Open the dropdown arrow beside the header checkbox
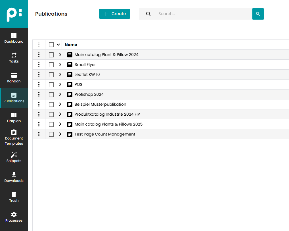The height and width of the screenshot is (231, 289). pyautogui.click(x=58, y=45)
